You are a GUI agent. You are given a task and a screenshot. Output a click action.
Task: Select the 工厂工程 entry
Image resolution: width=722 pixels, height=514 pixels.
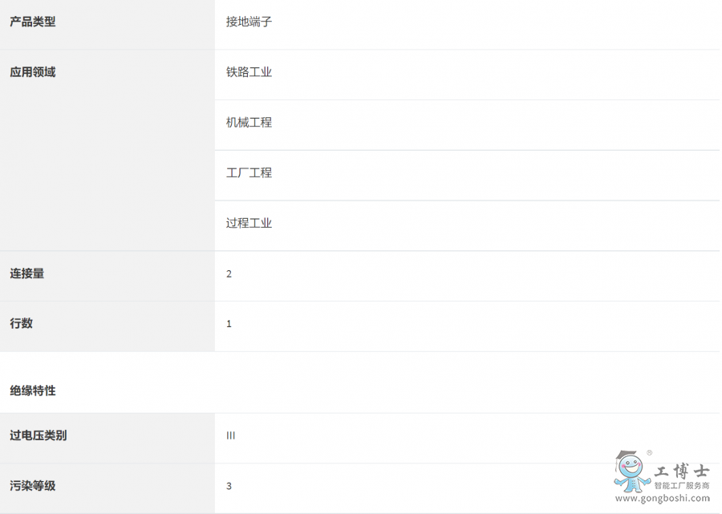[249, 173]
